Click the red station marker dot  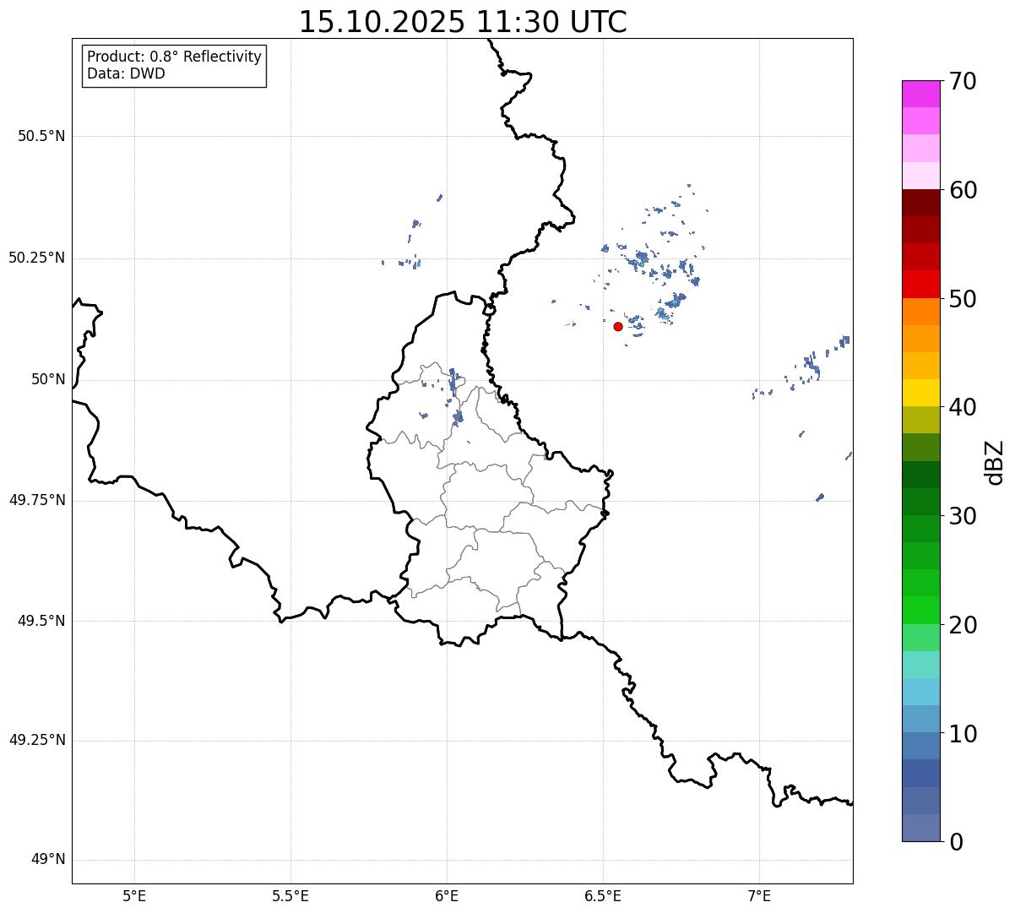(618, 326)
